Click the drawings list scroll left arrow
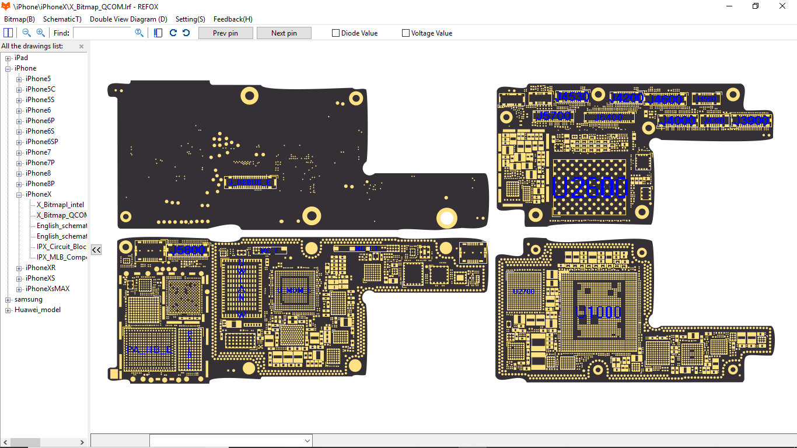The height and width of the screenshot is (448, 797). (x=5, y=442)
